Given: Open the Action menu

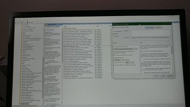Looking at the screenshot, I should (20, 21).
